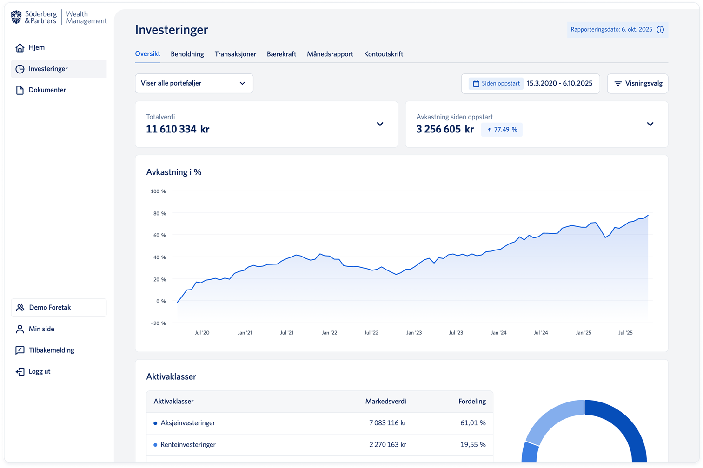
Task: Click the Investeringer pie chart icon
Action: click(20, 69)
